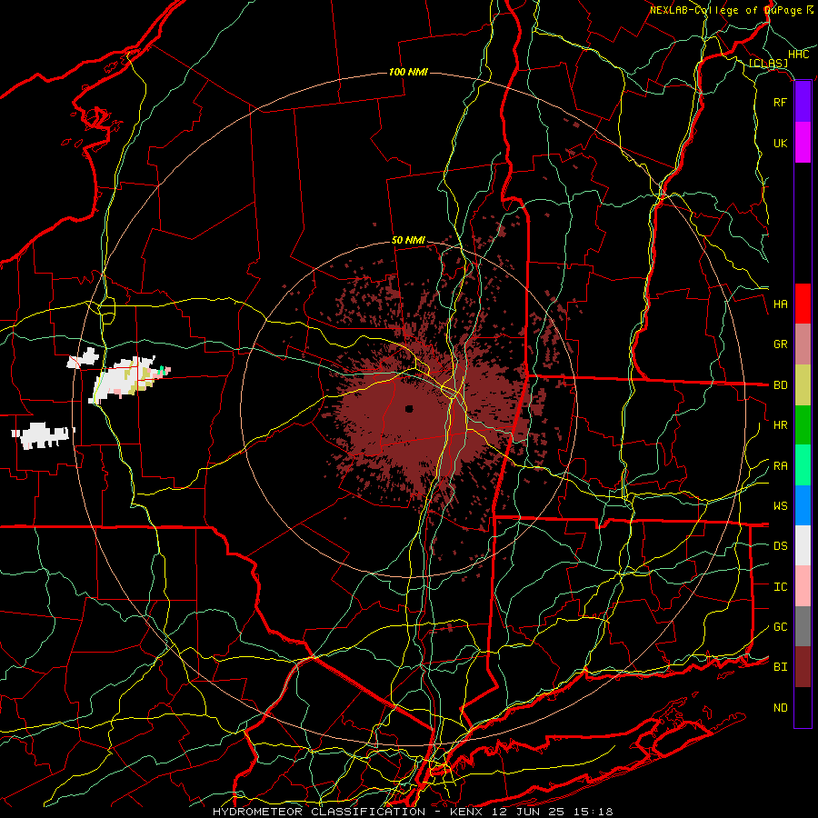This screenshot has width=818, height=818.
Task: Click the BI legend label
Action: [x=780, y=667]
